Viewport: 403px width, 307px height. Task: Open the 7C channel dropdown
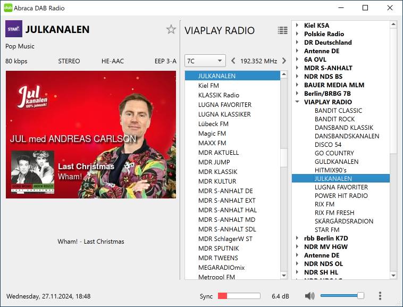click(x=205, y=61)
